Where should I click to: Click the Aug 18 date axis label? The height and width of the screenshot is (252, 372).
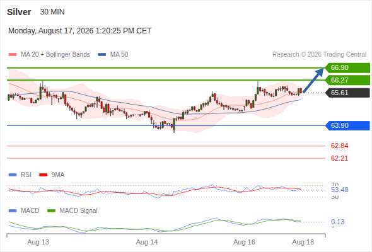(x=303, y=242)
